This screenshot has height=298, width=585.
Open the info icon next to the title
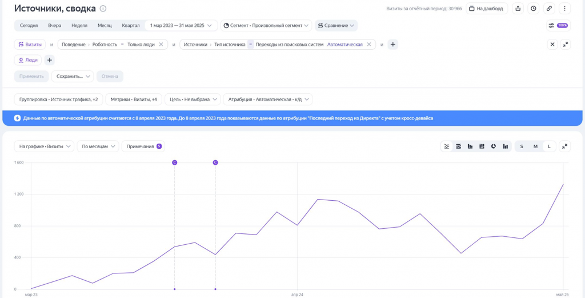click(103, 9)
